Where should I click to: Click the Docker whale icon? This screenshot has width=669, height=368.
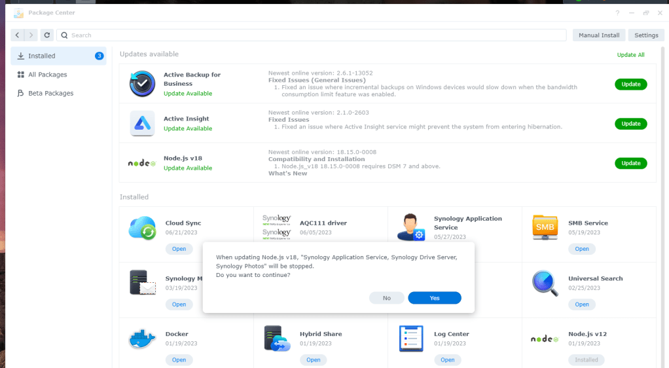pos(142,339)
